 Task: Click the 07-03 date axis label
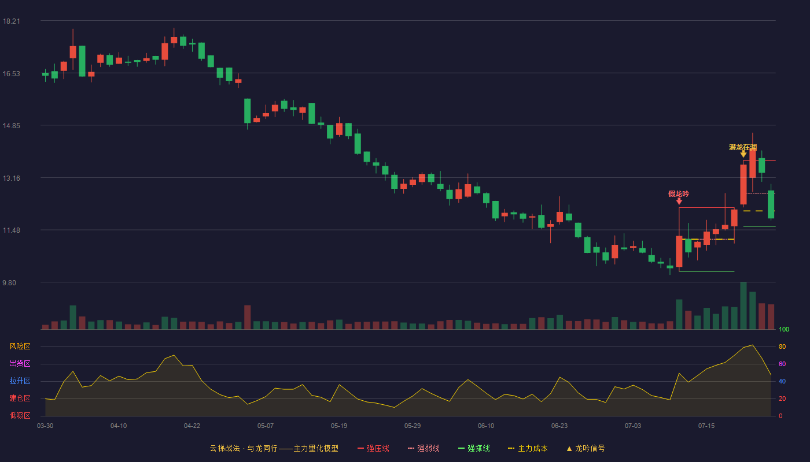click(633, 426)
